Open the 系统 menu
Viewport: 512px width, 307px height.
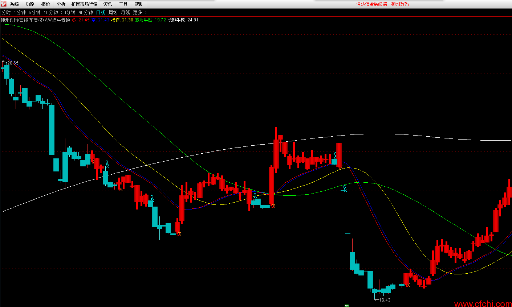[x=15, y=4]
